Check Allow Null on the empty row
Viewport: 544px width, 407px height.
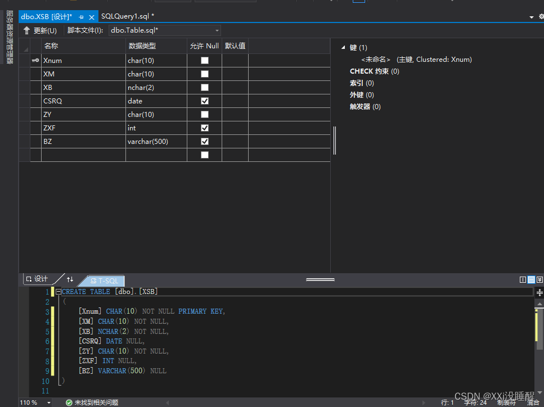tap(205, 155)
